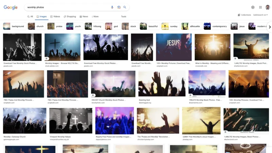Image resolution: width=272 pixels, height=153 pixels.
Task: Click the blue magnifier search button
Action: click(125, 7)
